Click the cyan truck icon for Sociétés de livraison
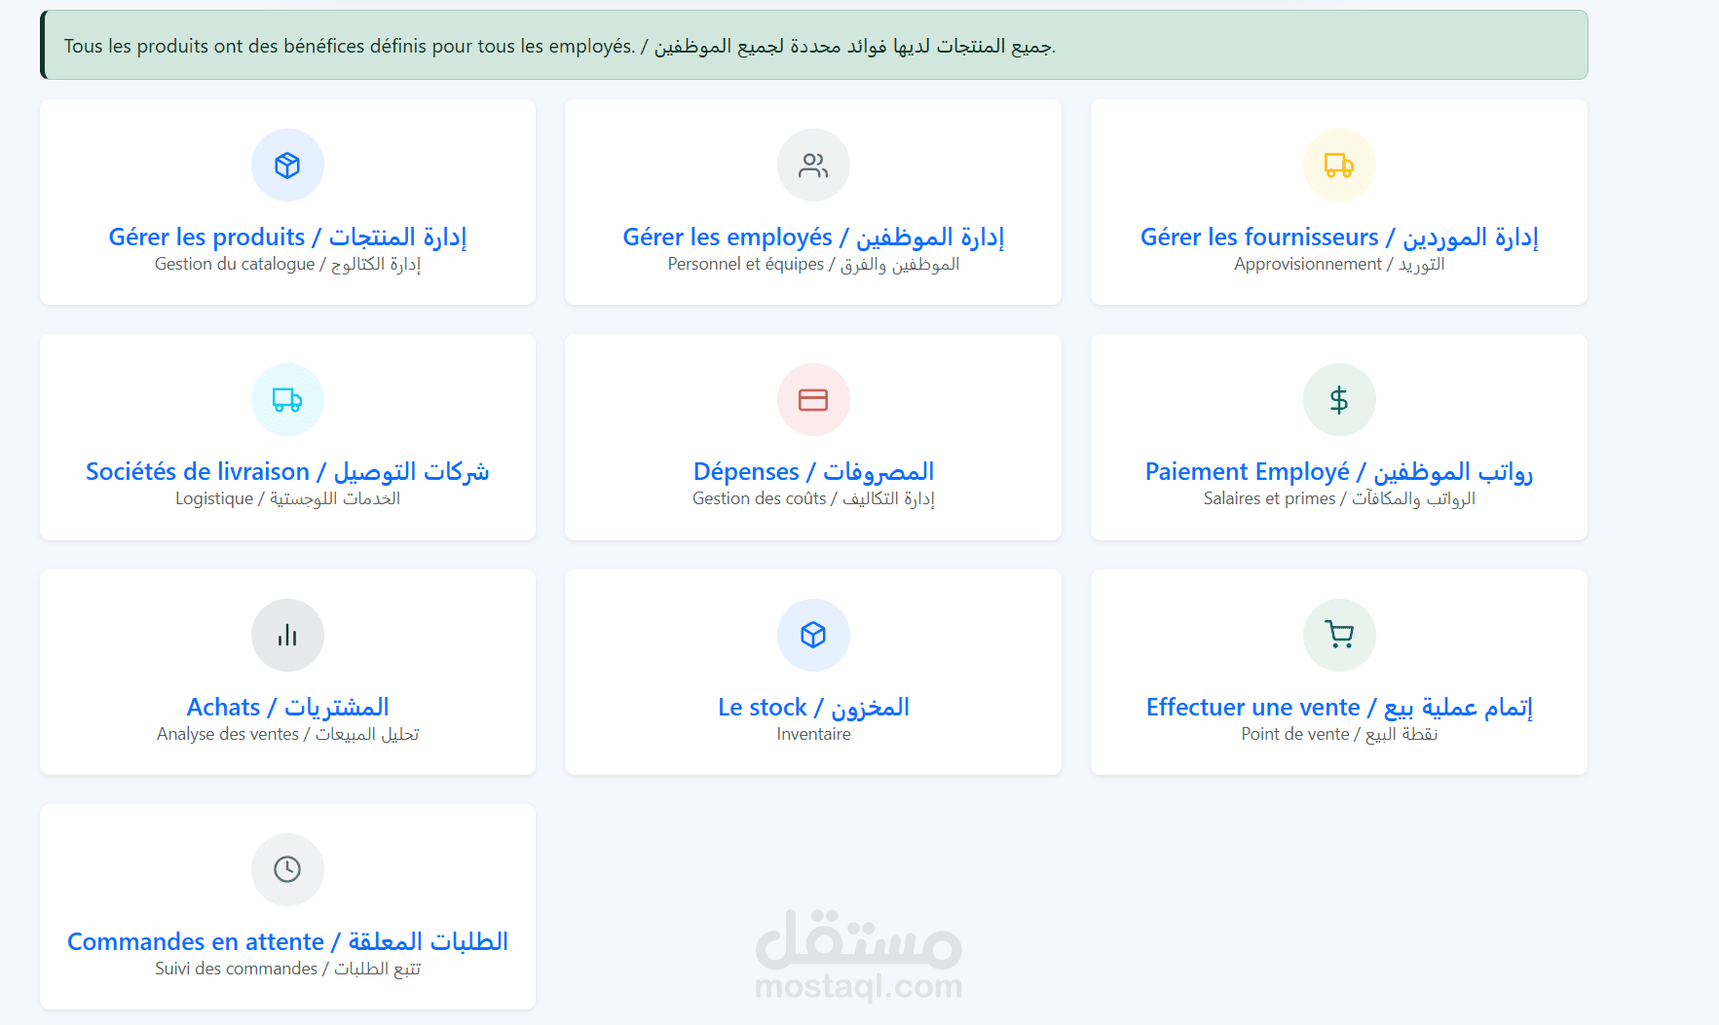Viewport: 1719px width, 1025px height. click(x=287, y=400)
